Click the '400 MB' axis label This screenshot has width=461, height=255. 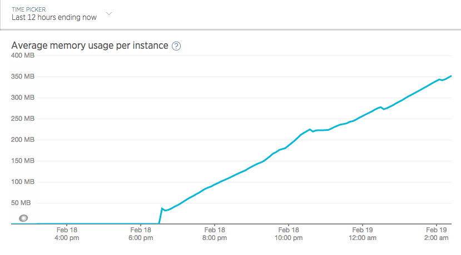(23, 55)
